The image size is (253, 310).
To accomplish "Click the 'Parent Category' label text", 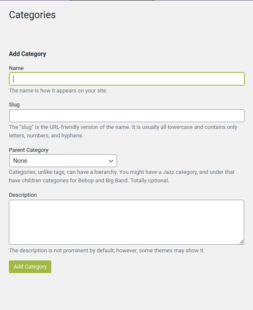I will pos(29,150).
